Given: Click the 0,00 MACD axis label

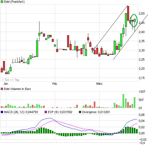Looking at the screenshot, I should click(x=142, y=133).
